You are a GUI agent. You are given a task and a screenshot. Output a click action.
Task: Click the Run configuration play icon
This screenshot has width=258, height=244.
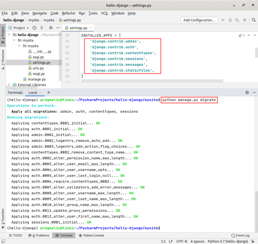point(223,20)
